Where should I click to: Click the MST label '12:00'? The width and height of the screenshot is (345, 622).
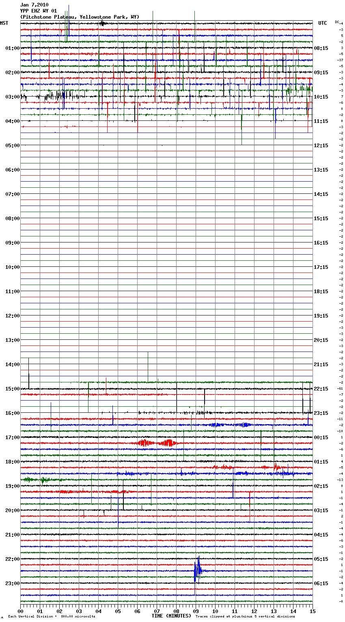point(13,316)
